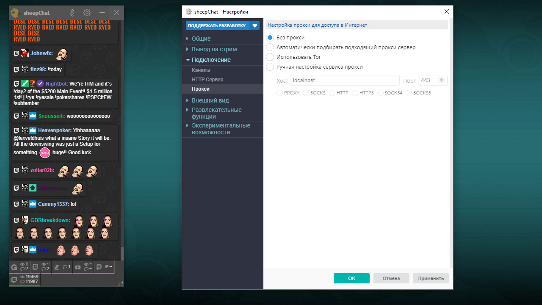Screen dimensions: 542x305
Task: Collapse the 'Подключение' section
Action: click(223, 60)
